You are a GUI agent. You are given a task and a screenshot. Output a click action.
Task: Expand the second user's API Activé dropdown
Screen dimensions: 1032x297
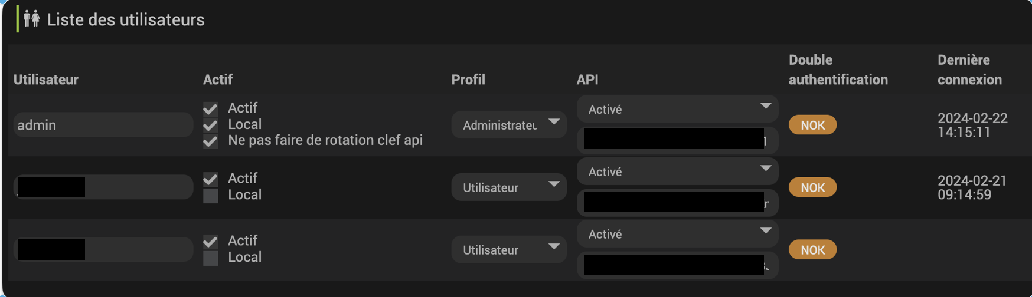pos(677,171)
